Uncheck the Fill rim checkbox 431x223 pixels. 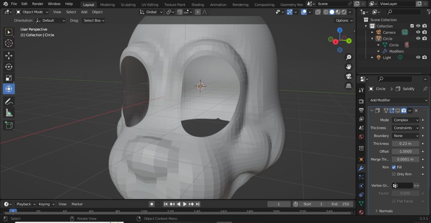pyautogui.click(x=394, y=167)
